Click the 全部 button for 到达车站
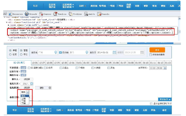Image resolution: width=186 pixels, height=116 pixels. pyautogui.click(x=23, y=75)
